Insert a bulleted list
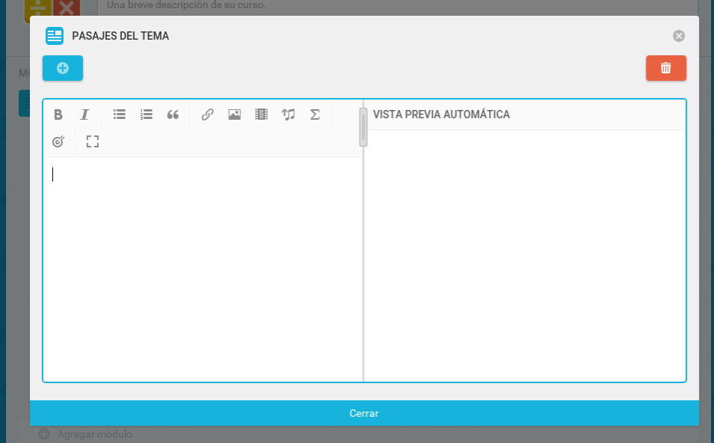This screenshot has width=714, height=443. 120,114
